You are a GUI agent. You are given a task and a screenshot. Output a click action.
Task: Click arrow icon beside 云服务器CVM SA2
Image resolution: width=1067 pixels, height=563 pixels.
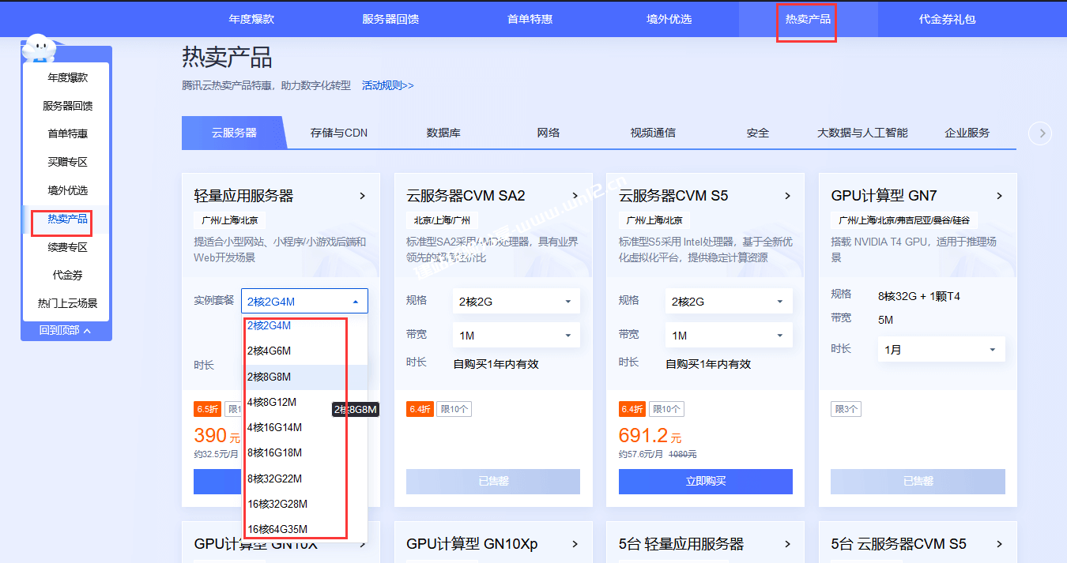(x=575, y=196)
